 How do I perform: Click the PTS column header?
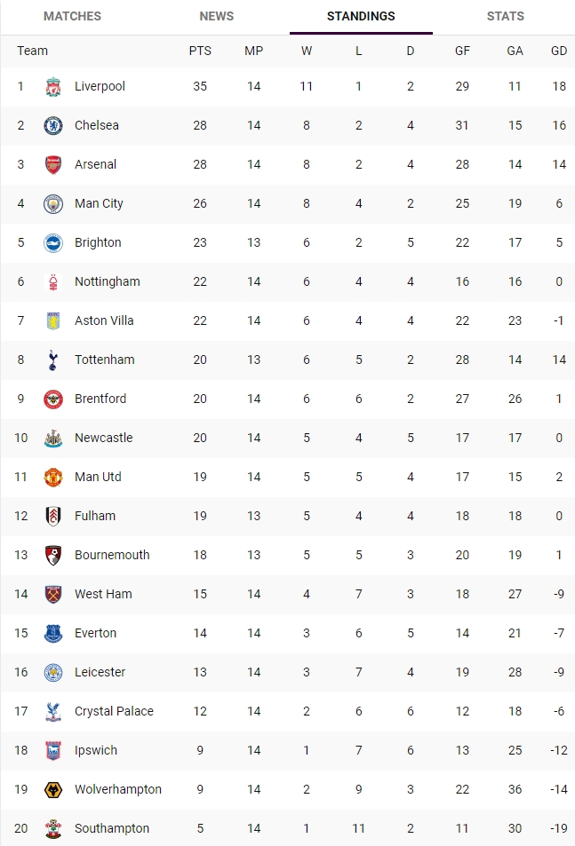click(x=200, y=51)
